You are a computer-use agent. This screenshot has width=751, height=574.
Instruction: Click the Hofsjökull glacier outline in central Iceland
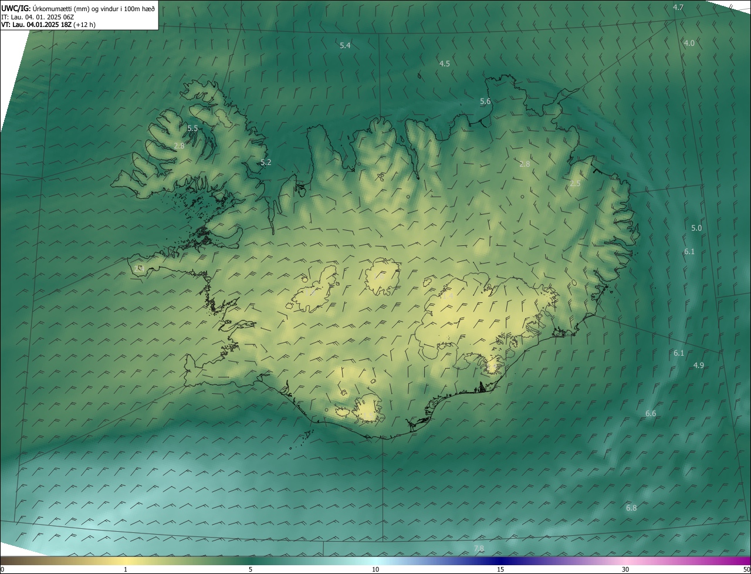coord(383,277)
